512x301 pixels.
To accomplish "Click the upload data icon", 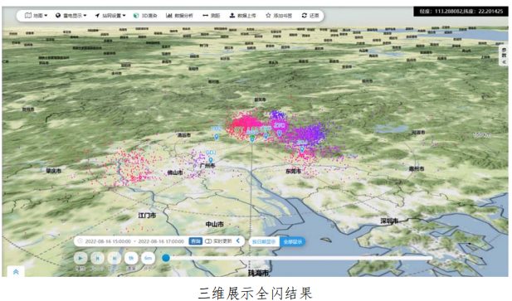I will pyautogui.click(x=232, y=15).
